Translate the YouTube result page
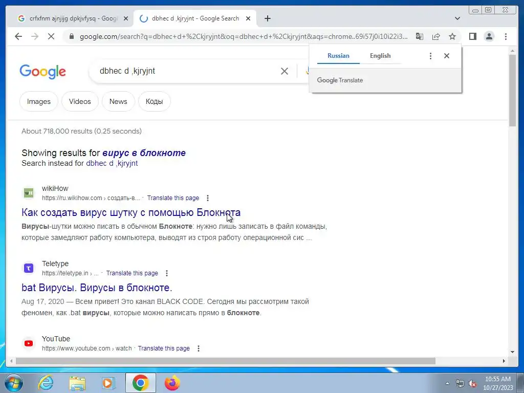 tap(164, 348)
